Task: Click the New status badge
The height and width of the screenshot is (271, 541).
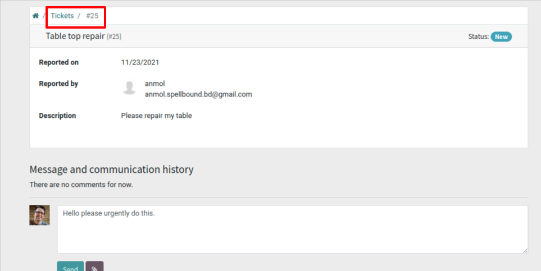Action: point(501,36)
